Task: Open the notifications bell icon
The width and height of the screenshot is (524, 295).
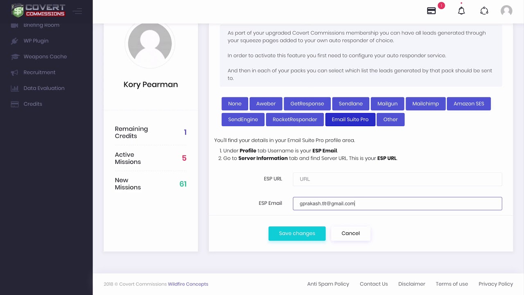Action: point(461,11)
